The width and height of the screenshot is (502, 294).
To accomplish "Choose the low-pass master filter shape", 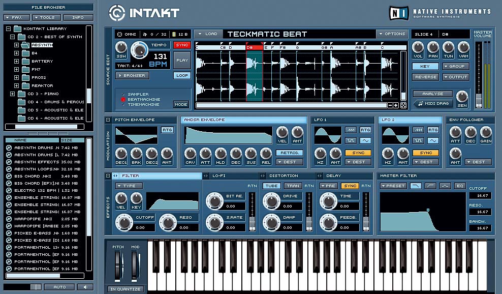I will click(416, 186).
